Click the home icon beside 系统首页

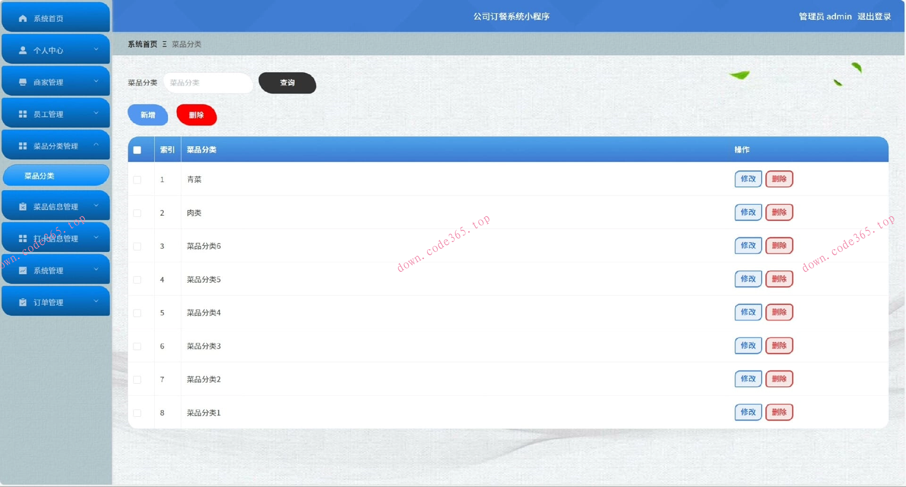click(23, 18)
